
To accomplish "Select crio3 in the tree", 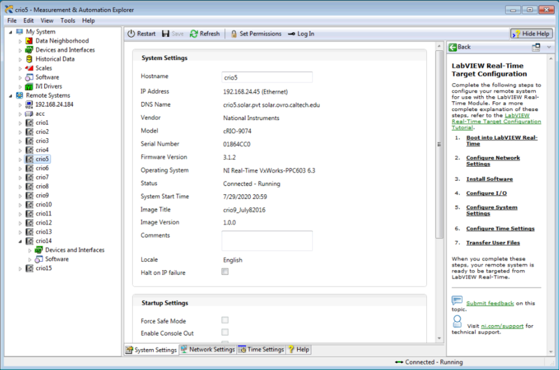I will [x=42, y=141].
